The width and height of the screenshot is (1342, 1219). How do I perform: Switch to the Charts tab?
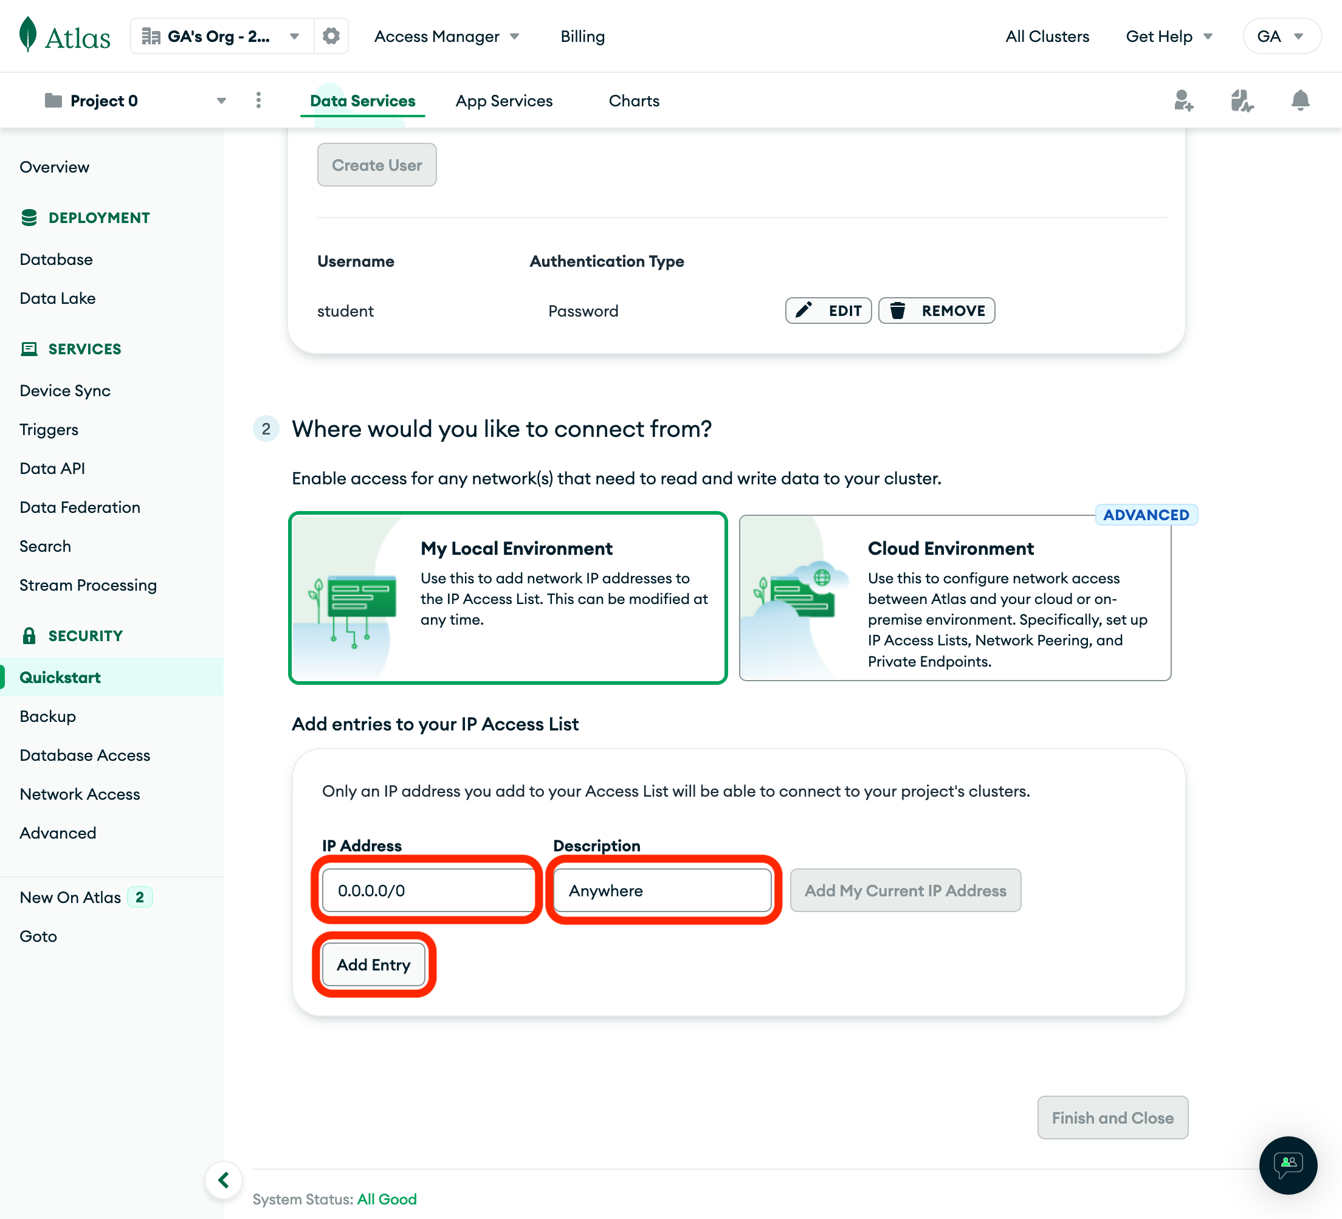pos(633,100)
